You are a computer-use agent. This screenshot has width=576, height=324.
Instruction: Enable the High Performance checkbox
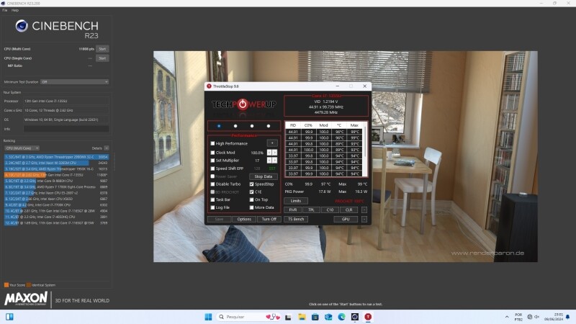pyautogui.click(x=212, y=143)
